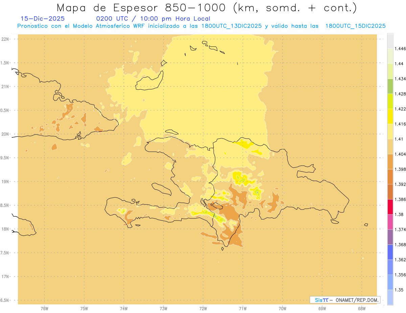Click the colorbar value "1.428"
Viewport: 406px width, 313px height.
401,94
